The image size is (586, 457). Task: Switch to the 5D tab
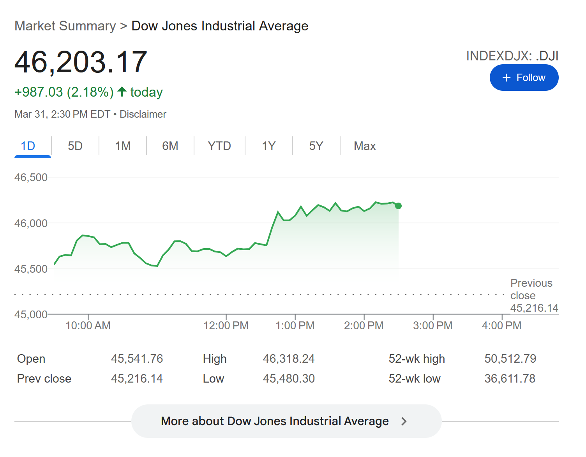coord(75,146)
